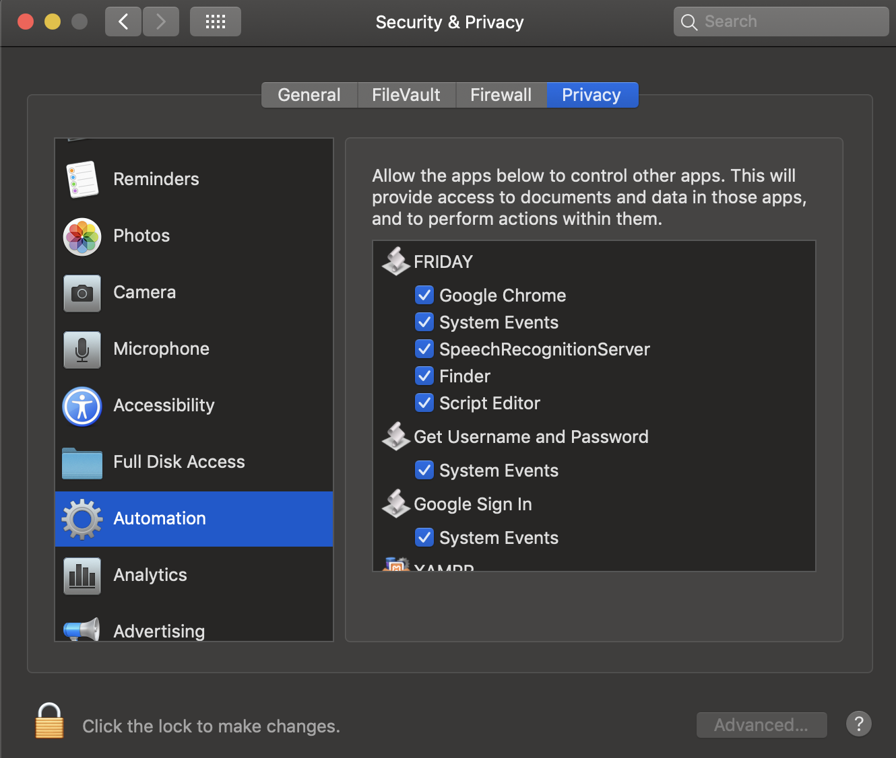Open the help question mark button
Screen dimensions: 896x758
tap(859, 724)
